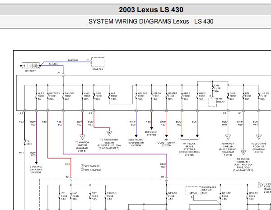271x210 pixels.
Task: Click the AM2 FUSE 30A label
Action: point(87,96)
